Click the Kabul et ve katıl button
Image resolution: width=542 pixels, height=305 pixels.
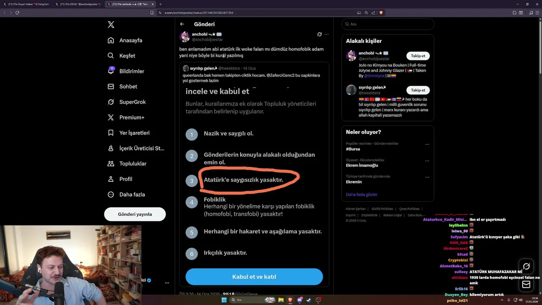tap(254, 277)
